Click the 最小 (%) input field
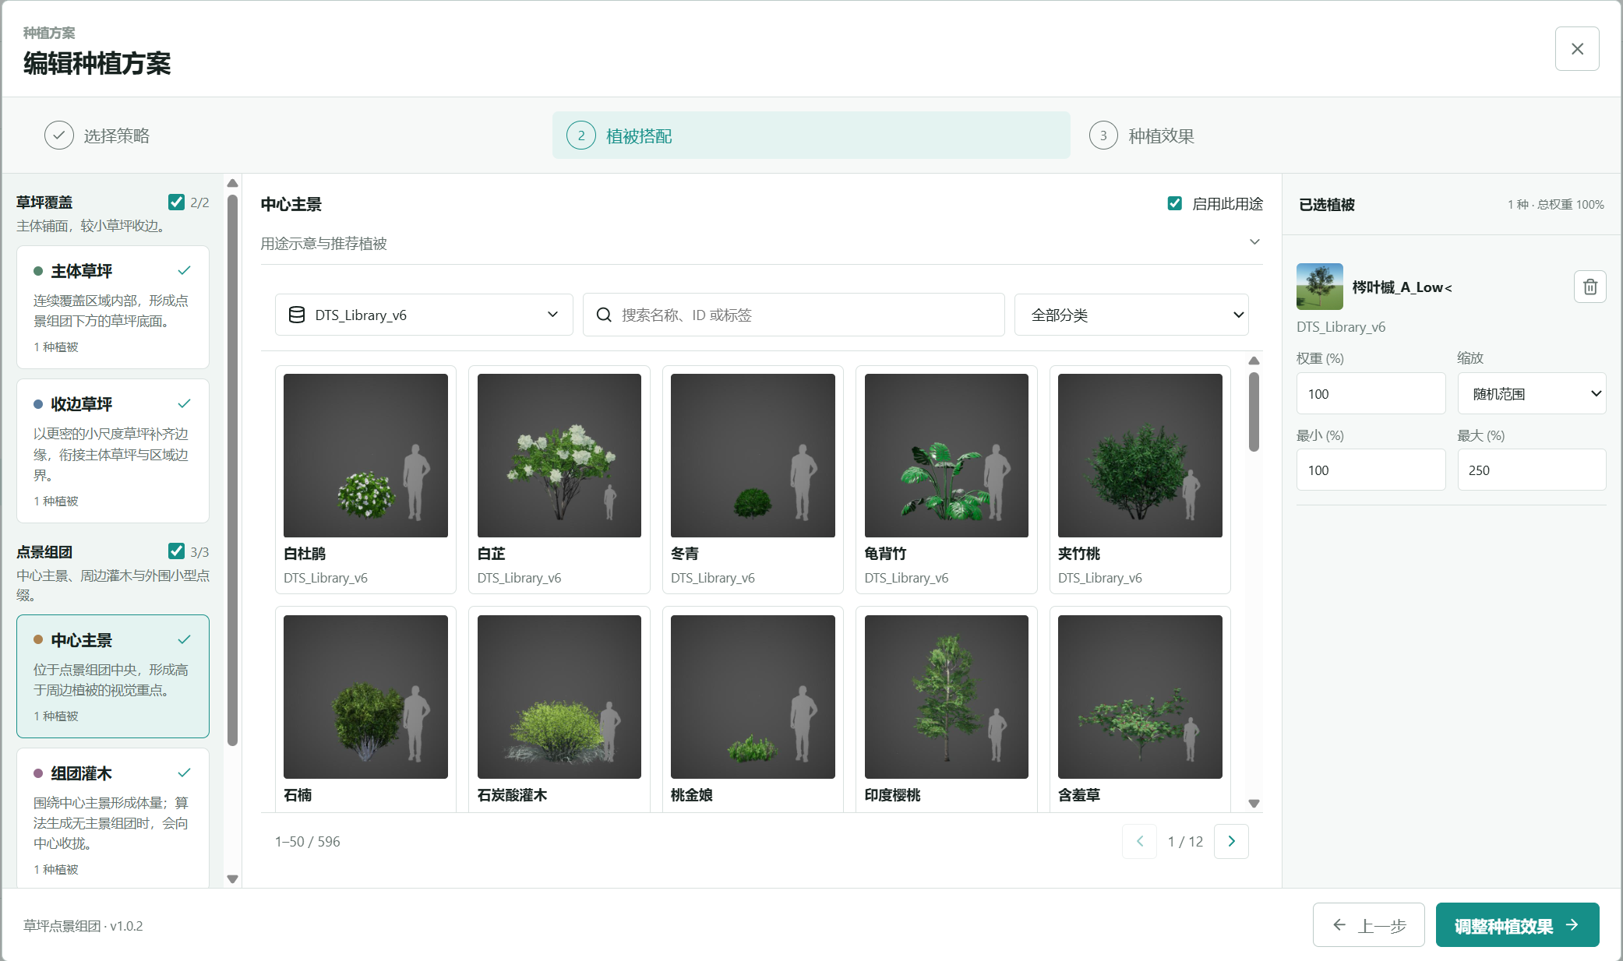 tap(1371, 470)
